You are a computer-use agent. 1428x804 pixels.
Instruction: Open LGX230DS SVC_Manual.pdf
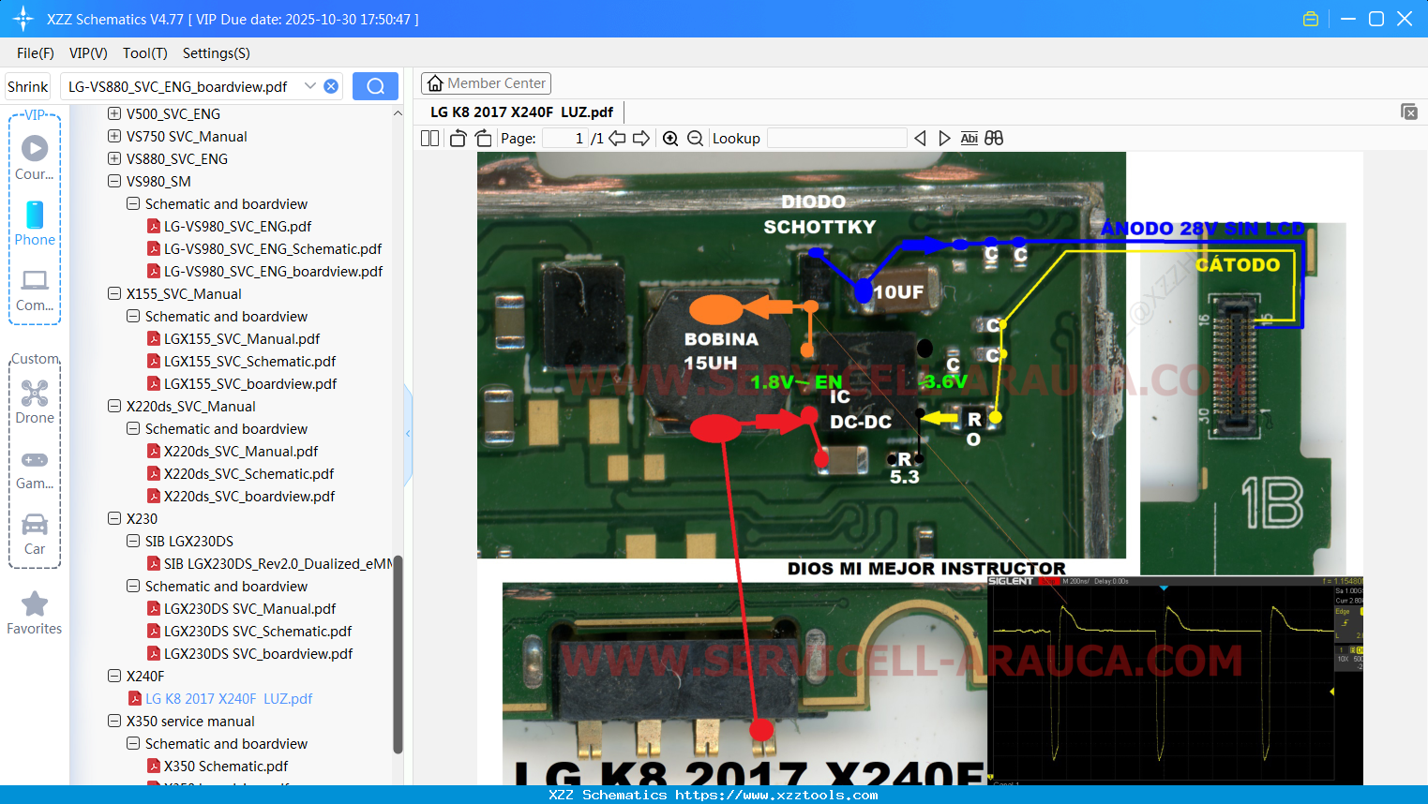click(241, 609)
